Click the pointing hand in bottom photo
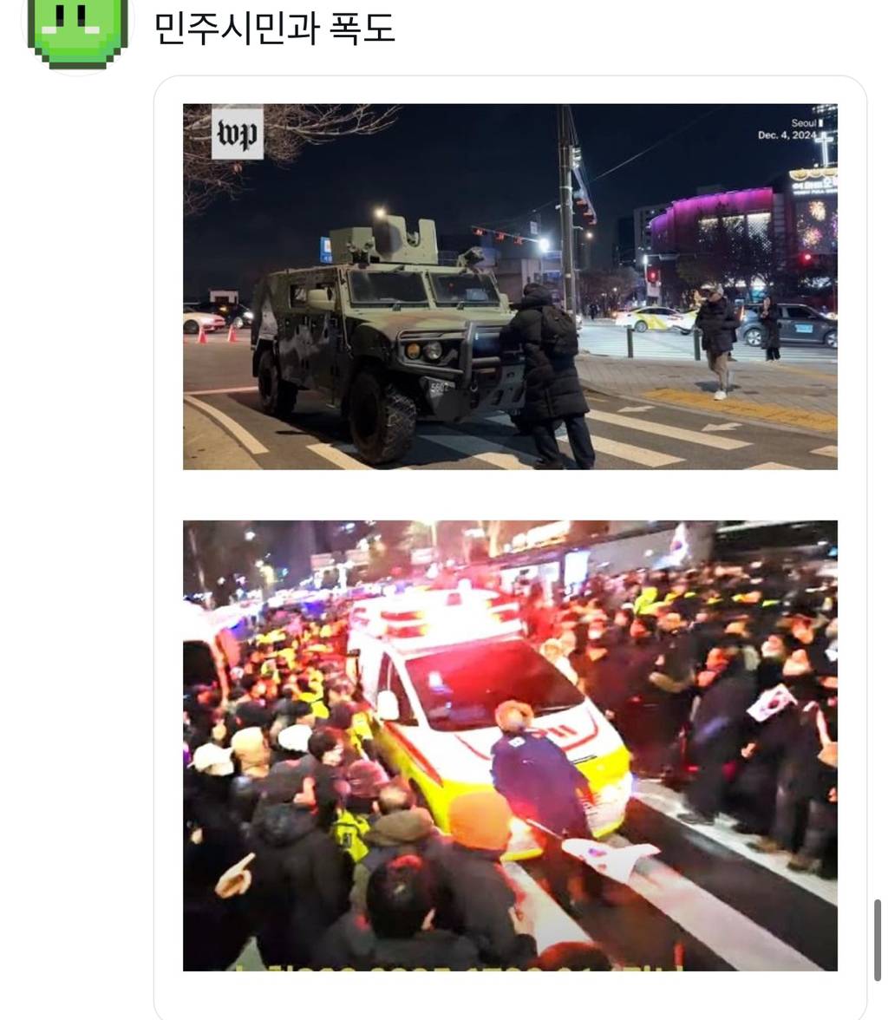Screen dimensions: 888x1020 click(235, 876)
